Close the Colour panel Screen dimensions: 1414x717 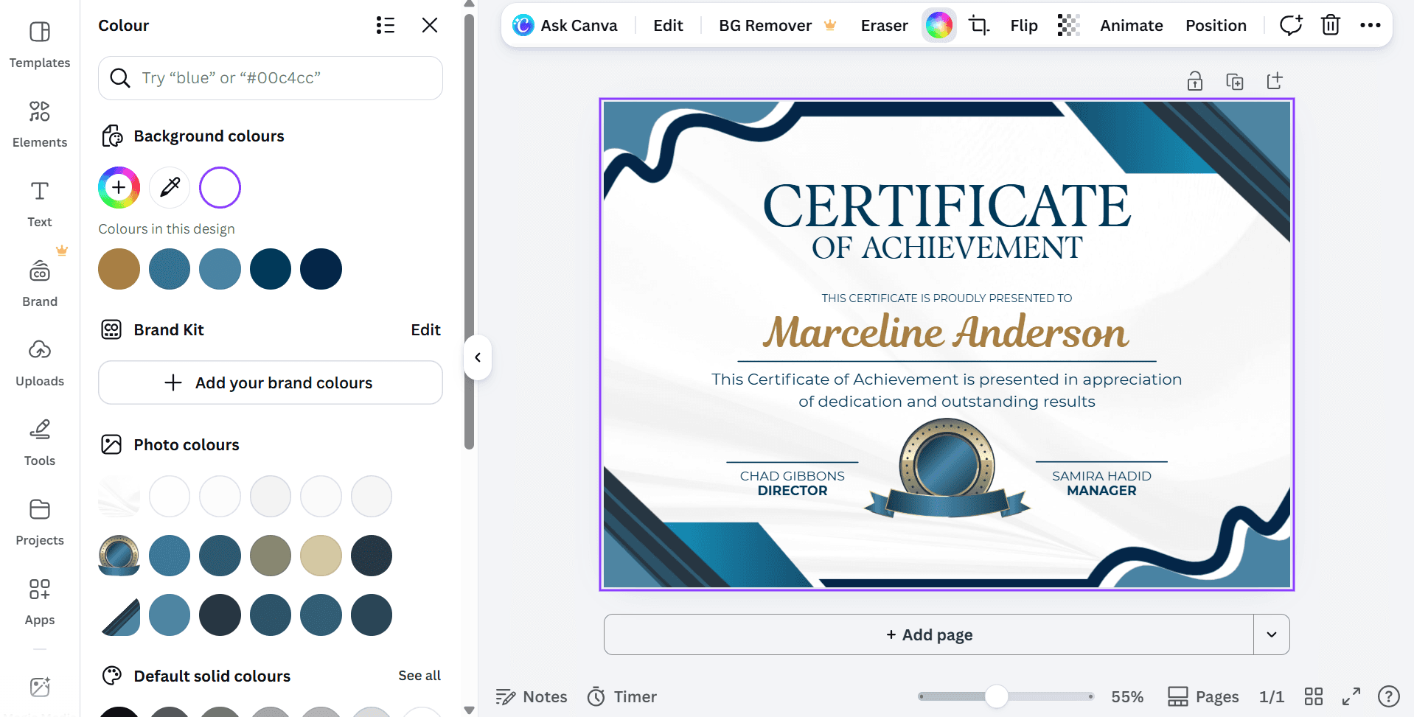pos(430,25)
